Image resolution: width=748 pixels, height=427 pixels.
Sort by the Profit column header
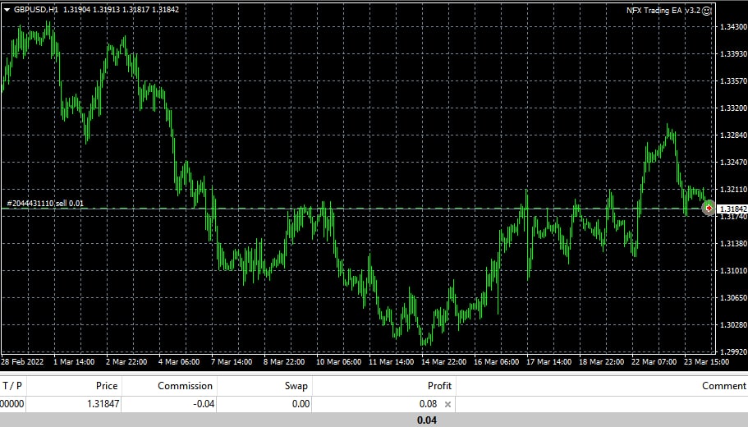point(439,385)
